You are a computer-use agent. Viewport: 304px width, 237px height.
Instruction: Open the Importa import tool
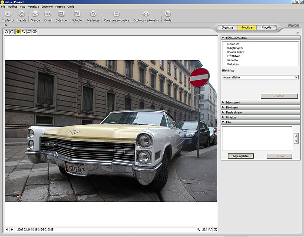click(x=22, y=14)
